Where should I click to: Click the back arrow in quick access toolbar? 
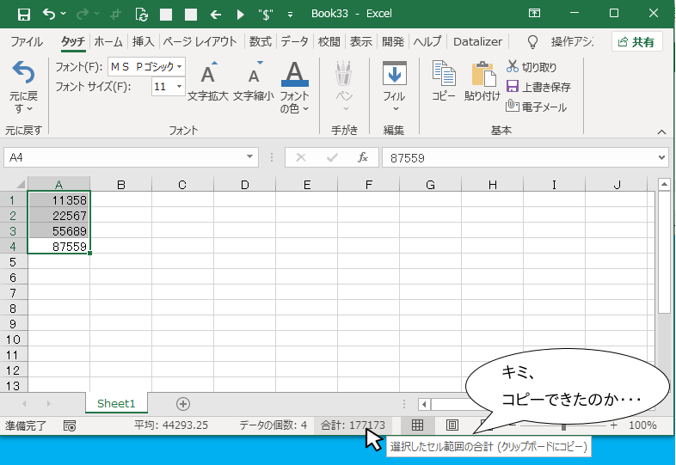[x=216, y=15]
